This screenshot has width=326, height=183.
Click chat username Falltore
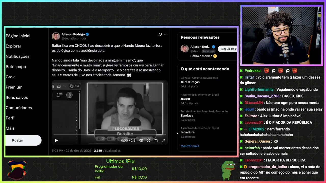coord(251,116)
